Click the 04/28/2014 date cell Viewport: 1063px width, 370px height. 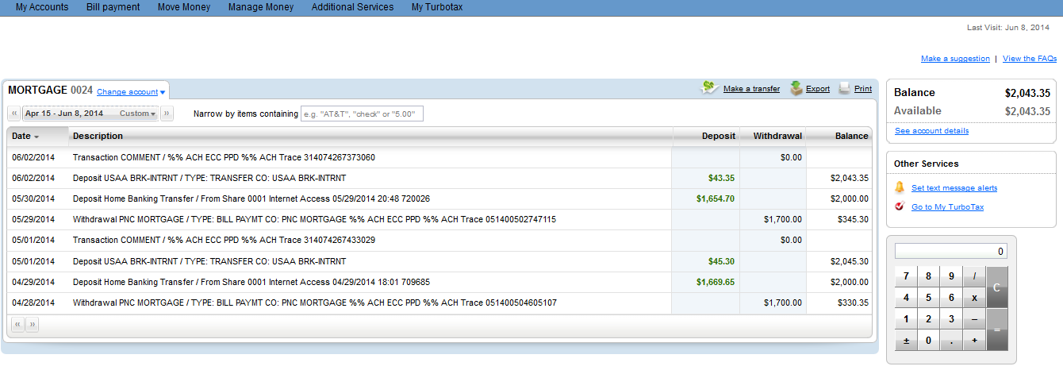click(33, 303)
